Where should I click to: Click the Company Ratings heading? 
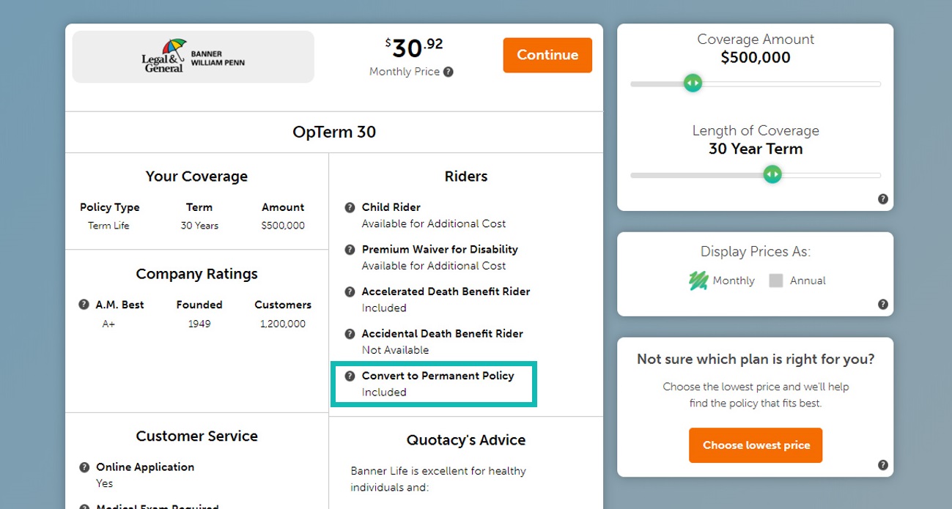196,274
